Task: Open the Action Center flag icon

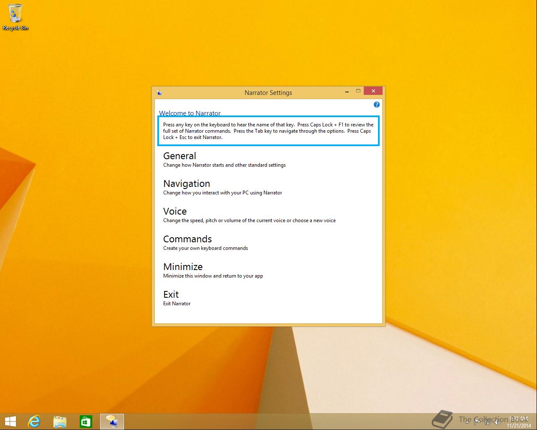Action: pyautogui.click(x=477, y=422)
